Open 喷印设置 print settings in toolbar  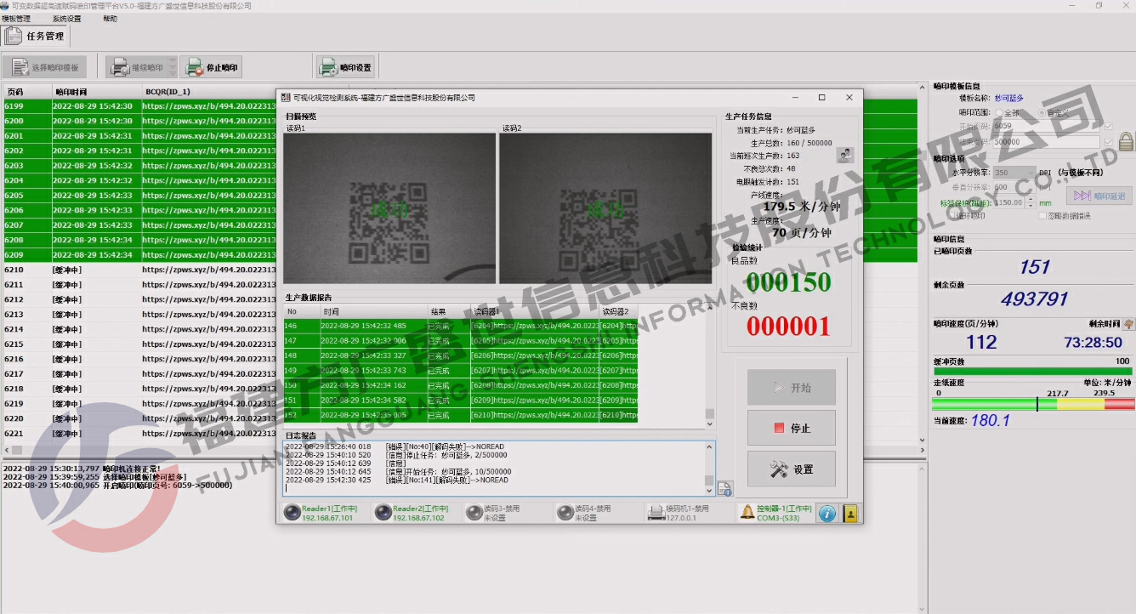click(345, 67)
